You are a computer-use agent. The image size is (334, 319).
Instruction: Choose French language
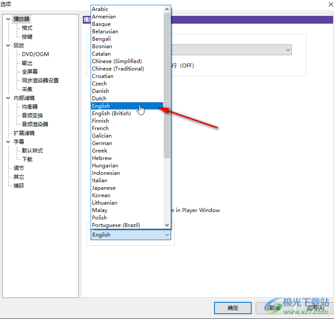click(x=127, y=128)
